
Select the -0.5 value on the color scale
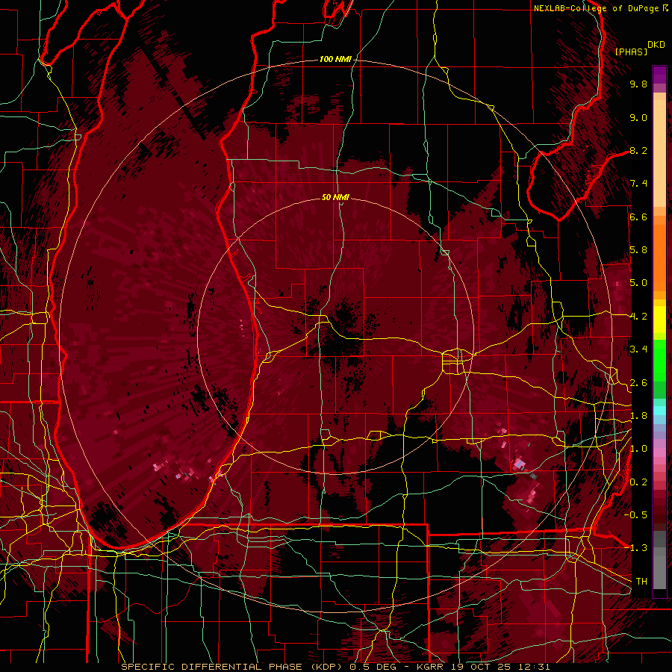635,515
